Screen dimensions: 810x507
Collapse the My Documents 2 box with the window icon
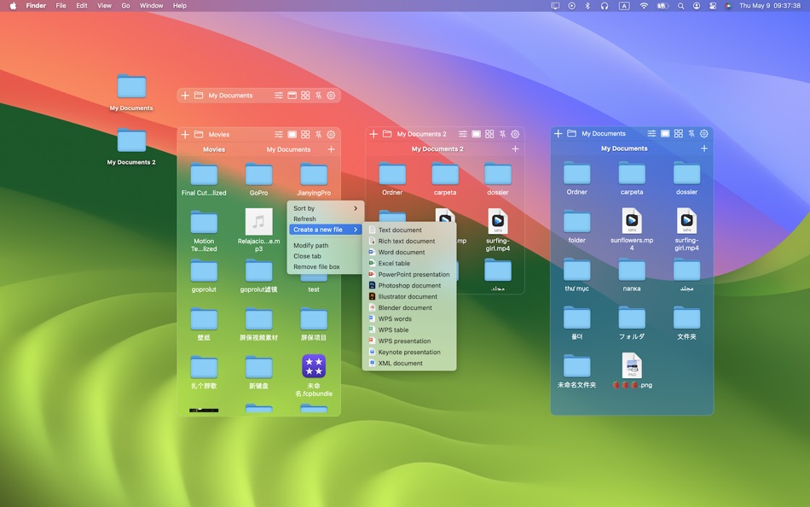click(x=477, y=134)
